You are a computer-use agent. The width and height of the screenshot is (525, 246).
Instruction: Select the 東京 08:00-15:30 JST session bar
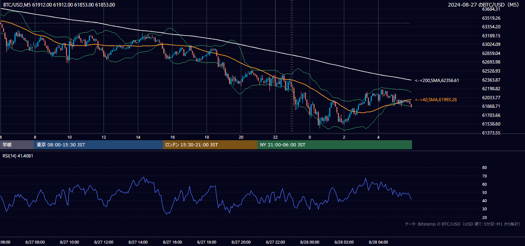(99, 145)
